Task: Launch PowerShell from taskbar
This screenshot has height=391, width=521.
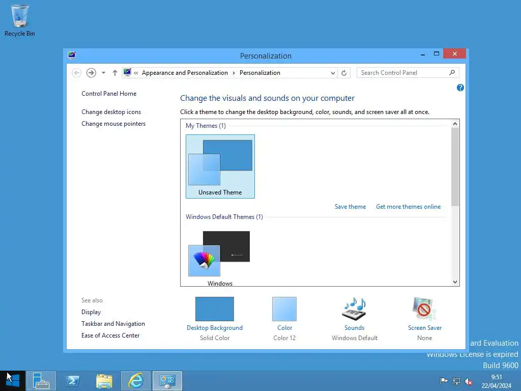Action: pos(73,381)
